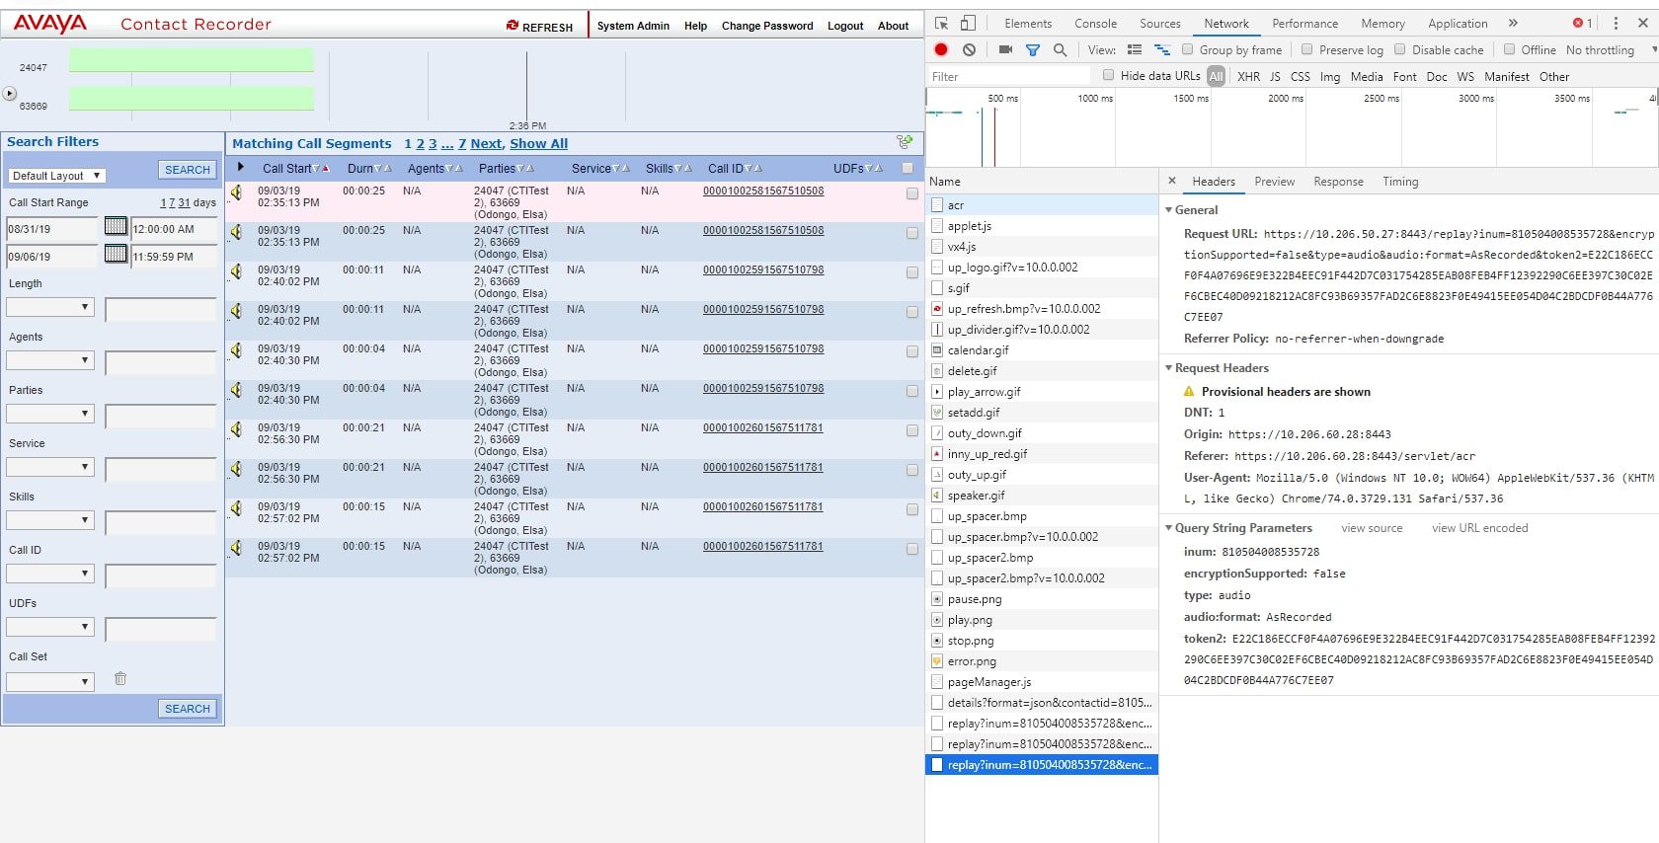This screenshot has width=1659, height=843.
Task: Open the Agents filter dropdown
Action: tap(50, 360)
